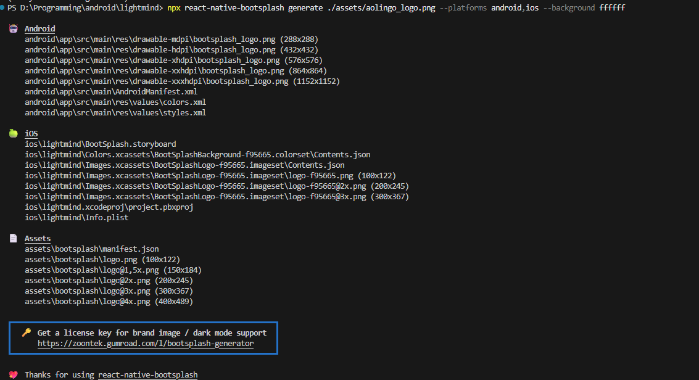Open the assets bootsplash manifest.json path

click(91, 249)
